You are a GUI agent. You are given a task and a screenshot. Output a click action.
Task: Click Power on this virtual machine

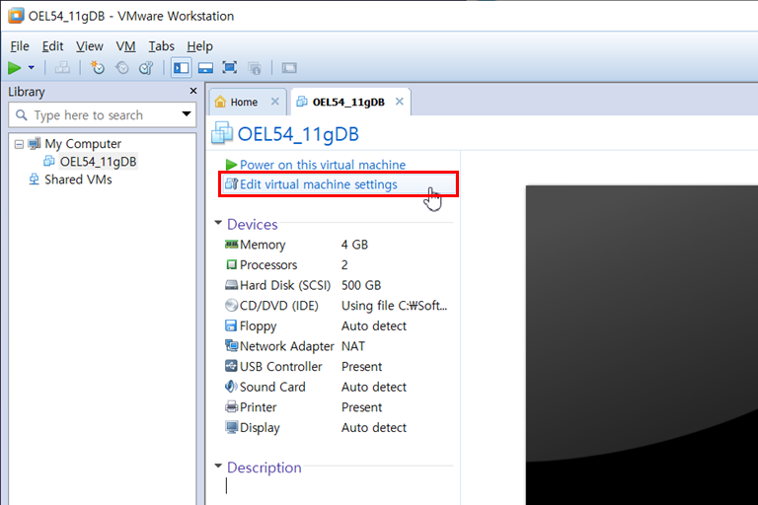[323, 165]
